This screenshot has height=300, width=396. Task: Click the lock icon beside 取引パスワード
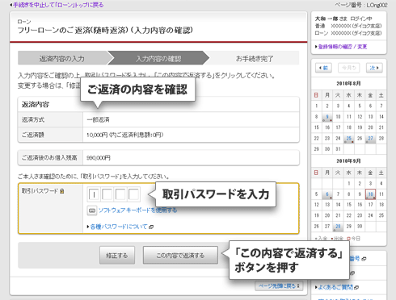click(62, 191)
